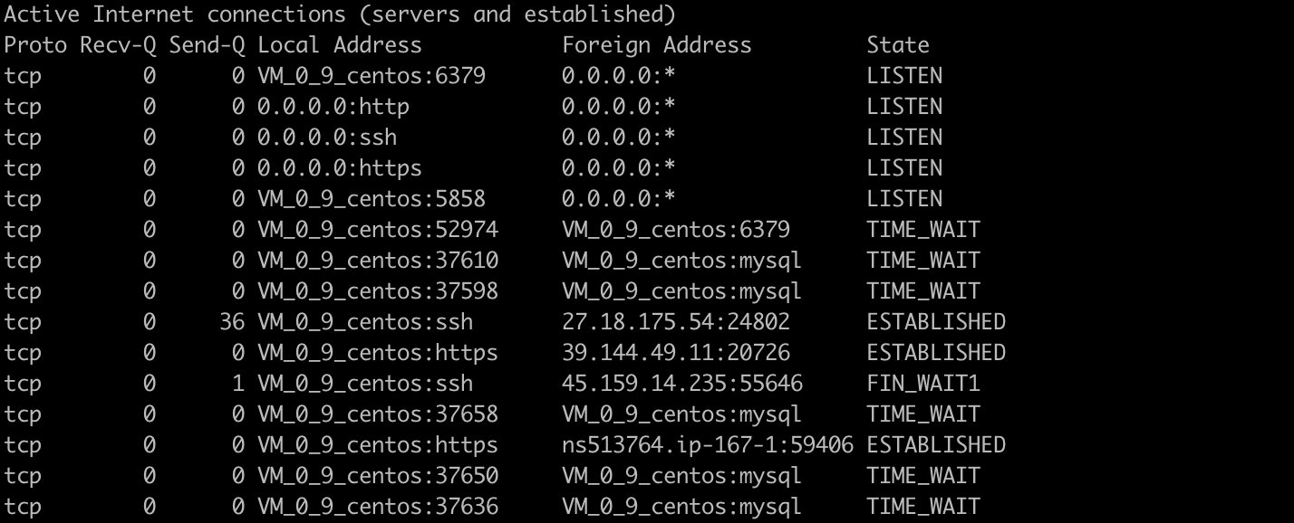Click the 0.0.0.0:http local address
1294x523 pixels.
click(x=333, y=107)
